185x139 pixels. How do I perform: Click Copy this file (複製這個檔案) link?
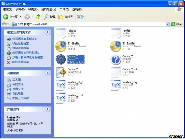[x=21, y=48]
